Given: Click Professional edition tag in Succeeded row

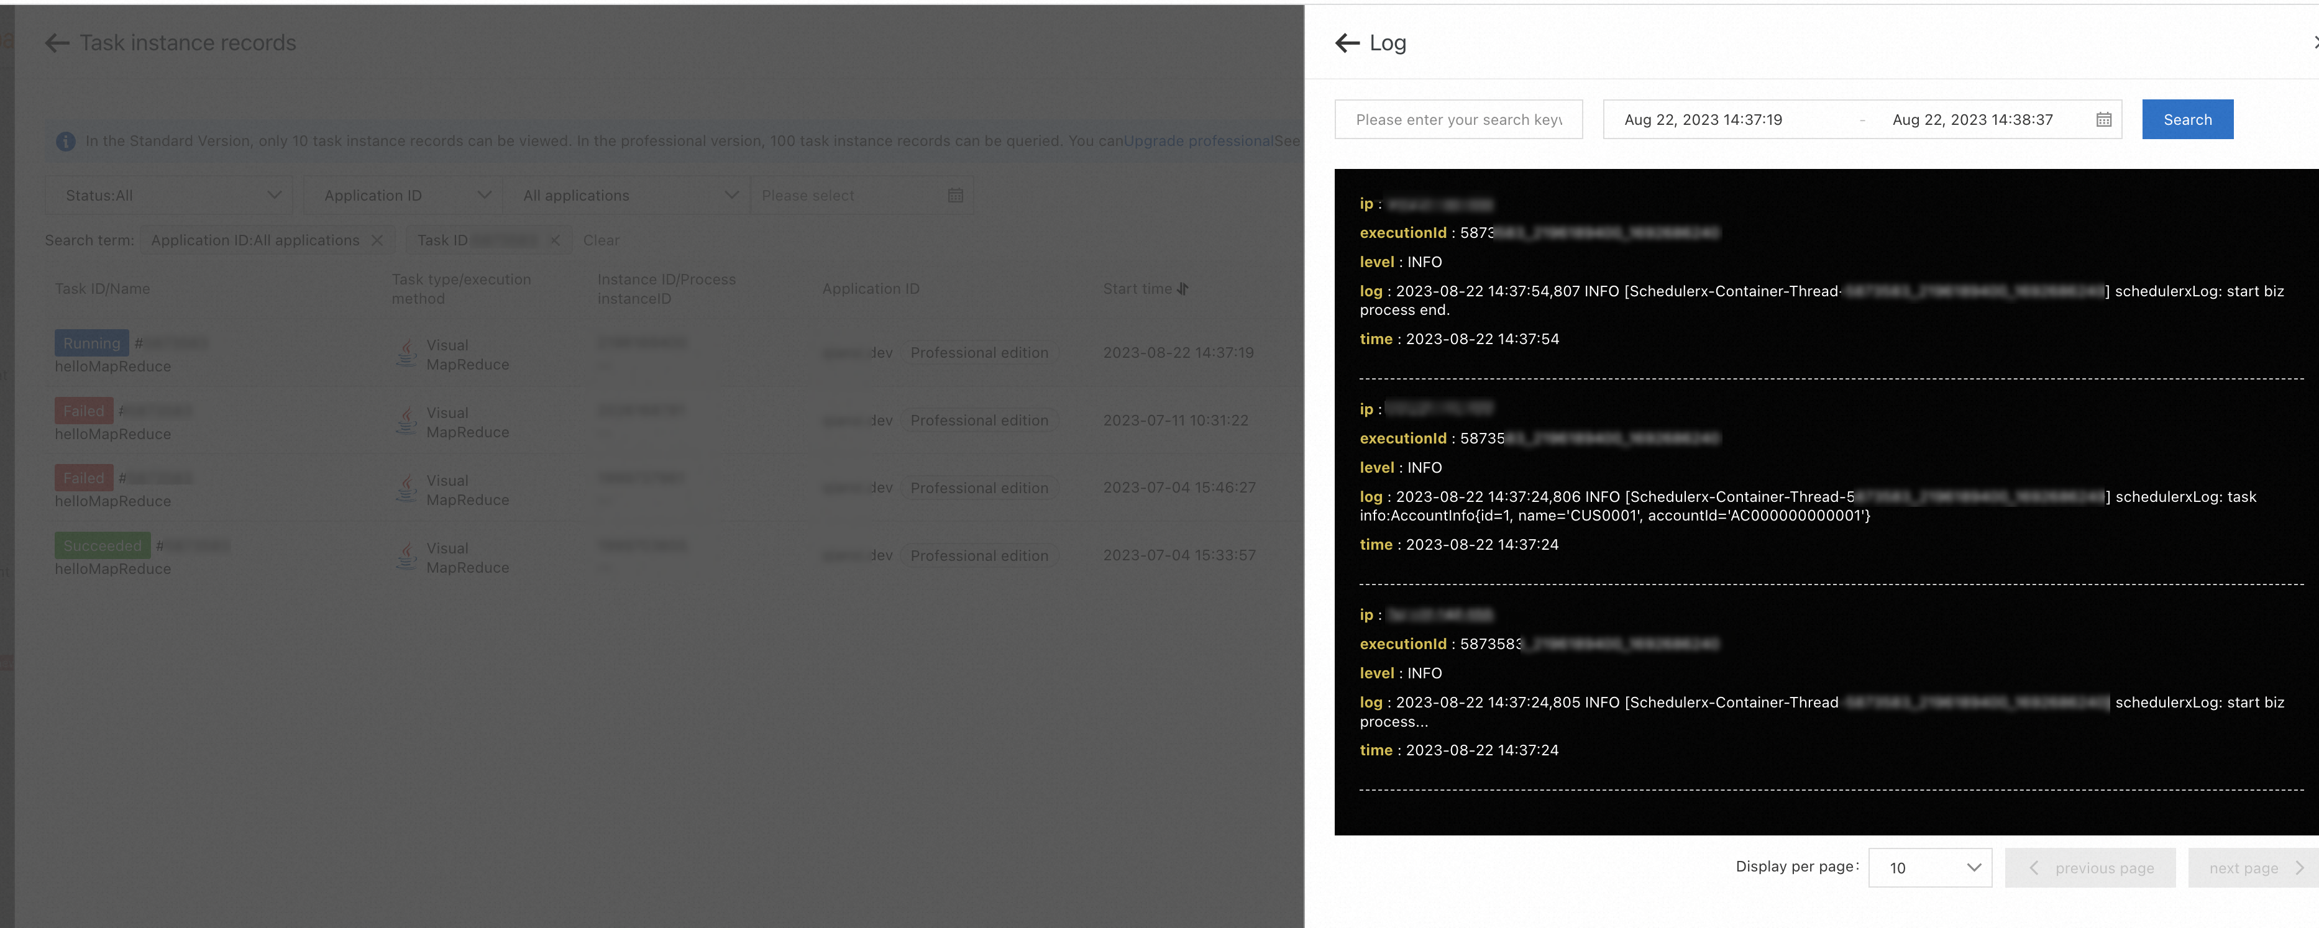Looking at the screenshot, I should click(979, 557).
